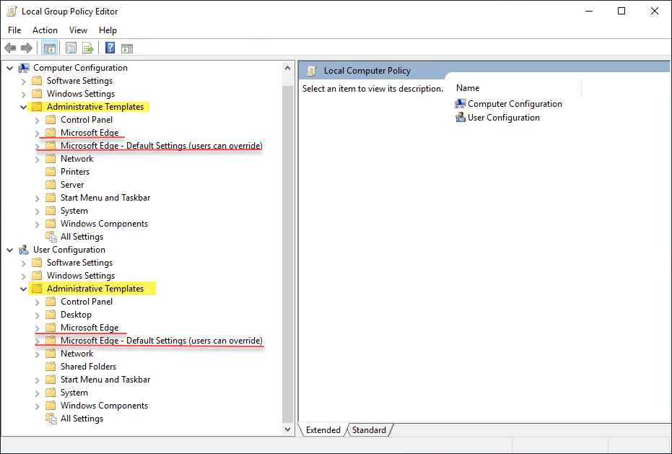Collapse Administrative Templates under Computer Configuration
Screen dimensions: 672x454
pos(24,107)
